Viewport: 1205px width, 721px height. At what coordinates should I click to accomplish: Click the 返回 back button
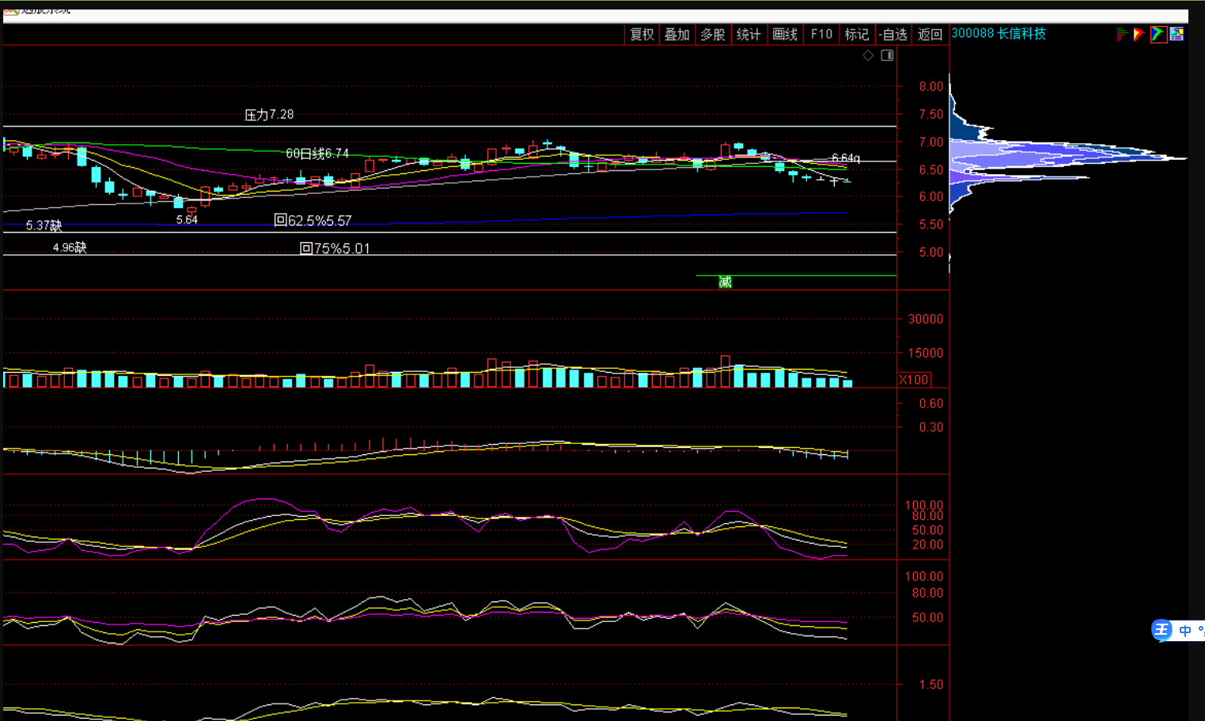point(930,34)
